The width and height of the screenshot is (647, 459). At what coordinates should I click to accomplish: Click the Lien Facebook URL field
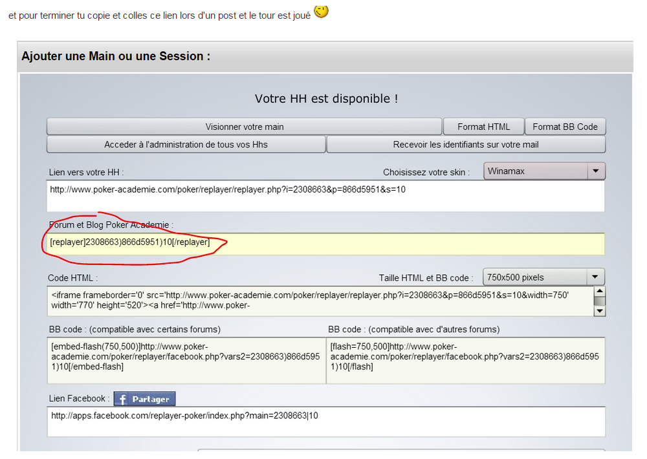[x=326, y=422]
